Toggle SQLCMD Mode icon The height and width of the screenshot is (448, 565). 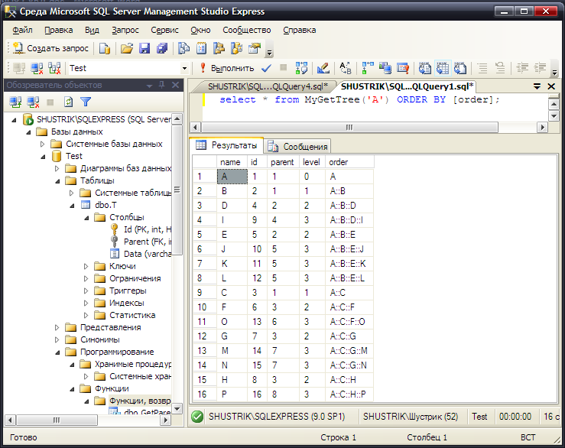click(x=402, y=68)
